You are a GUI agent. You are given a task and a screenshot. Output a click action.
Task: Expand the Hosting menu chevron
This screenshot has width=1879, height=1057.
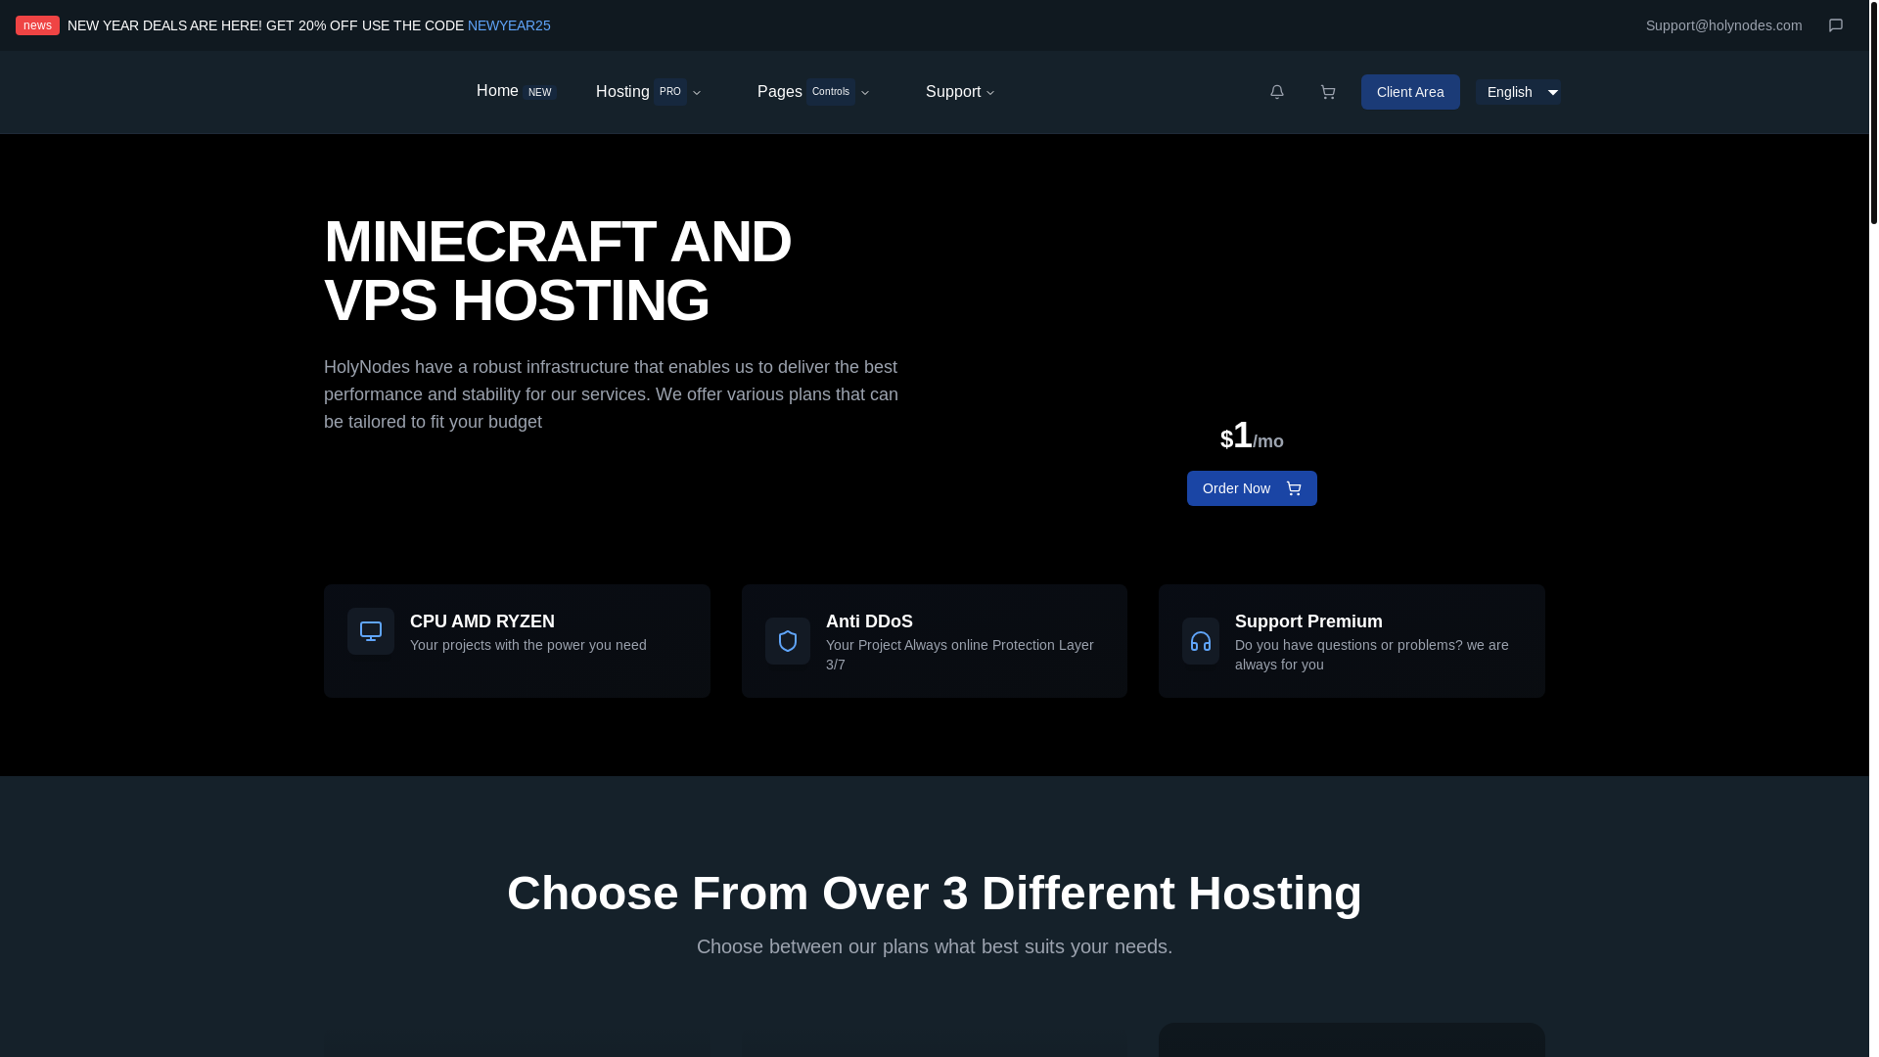tap(697, 93)
